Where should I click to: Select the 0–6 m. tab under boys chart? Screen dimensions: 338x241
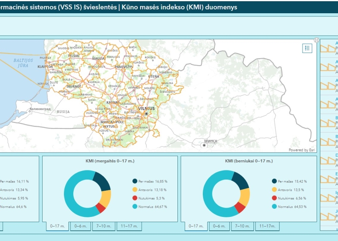coord(219,226)
